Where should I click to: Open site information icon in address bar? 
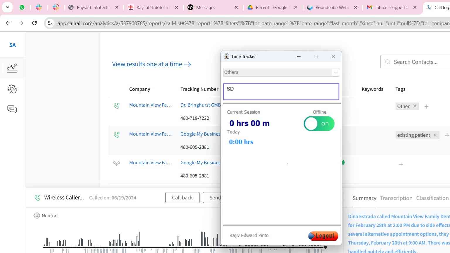tap(50, 23)
